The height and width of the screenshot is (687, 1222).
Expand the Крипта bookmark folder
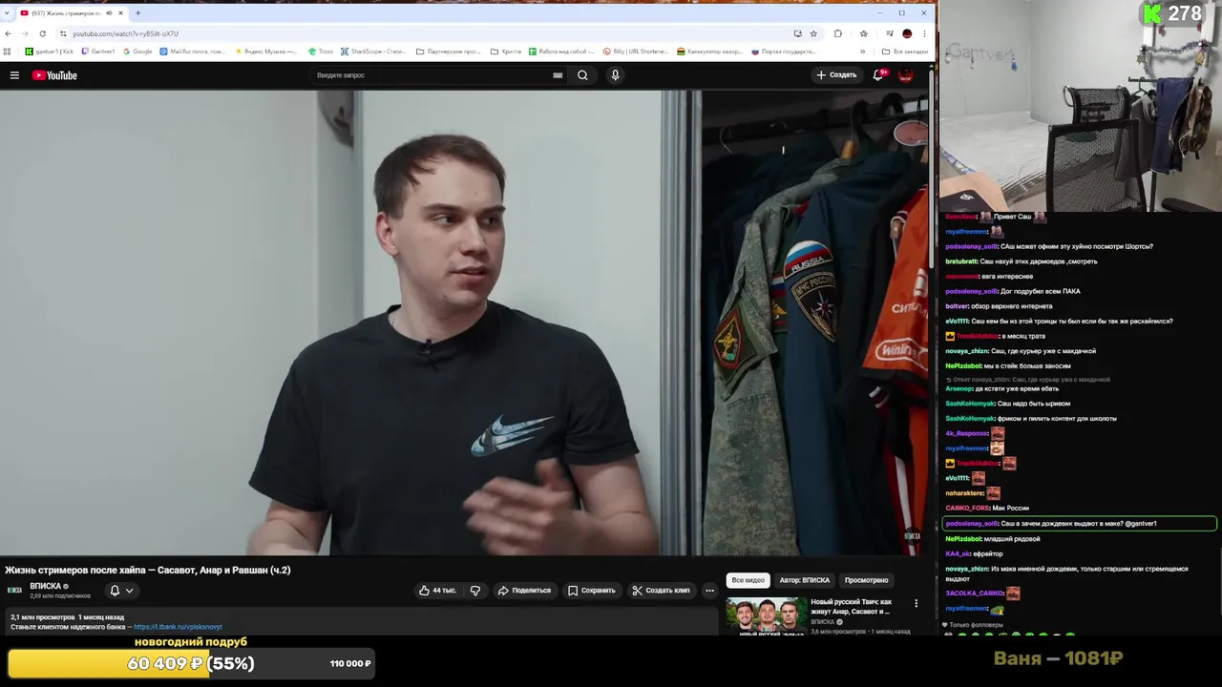point(506,52)
